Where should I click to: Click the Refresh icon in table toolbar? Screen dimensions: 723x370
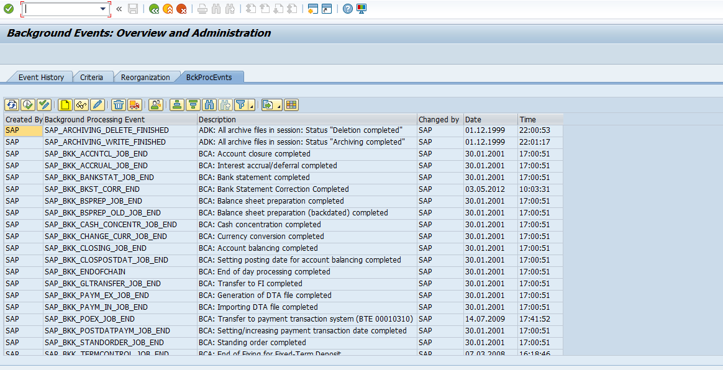(11, 105)
